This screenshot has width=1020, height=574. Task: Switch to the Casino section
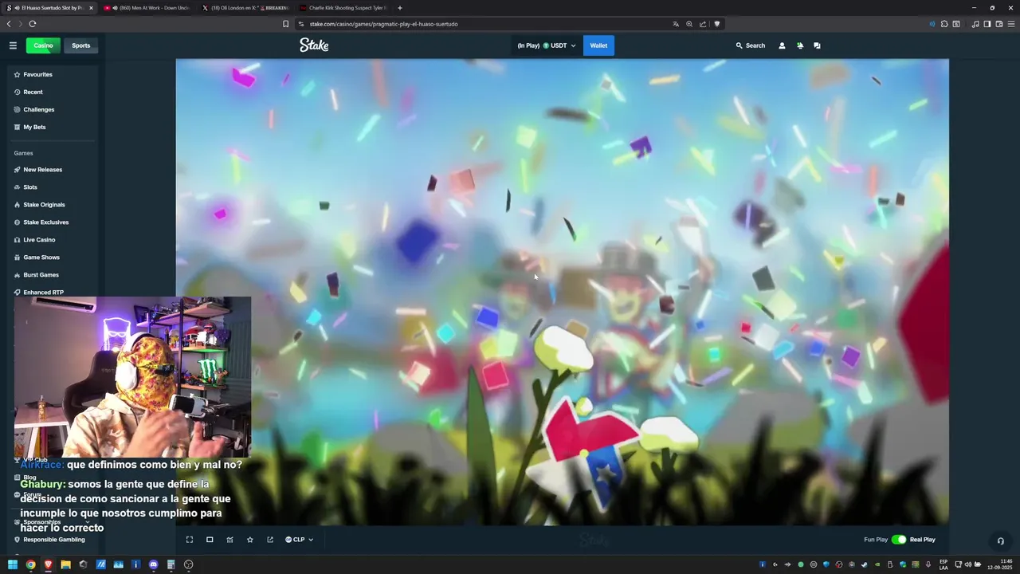click(x=43, y=45)
